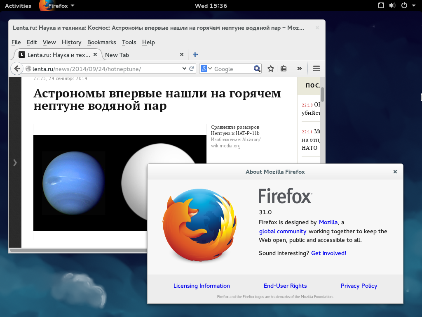Reveal overflow toolbar items via the » icon
The height and width of the screenshot is (317, 422).
click(299, 69)
